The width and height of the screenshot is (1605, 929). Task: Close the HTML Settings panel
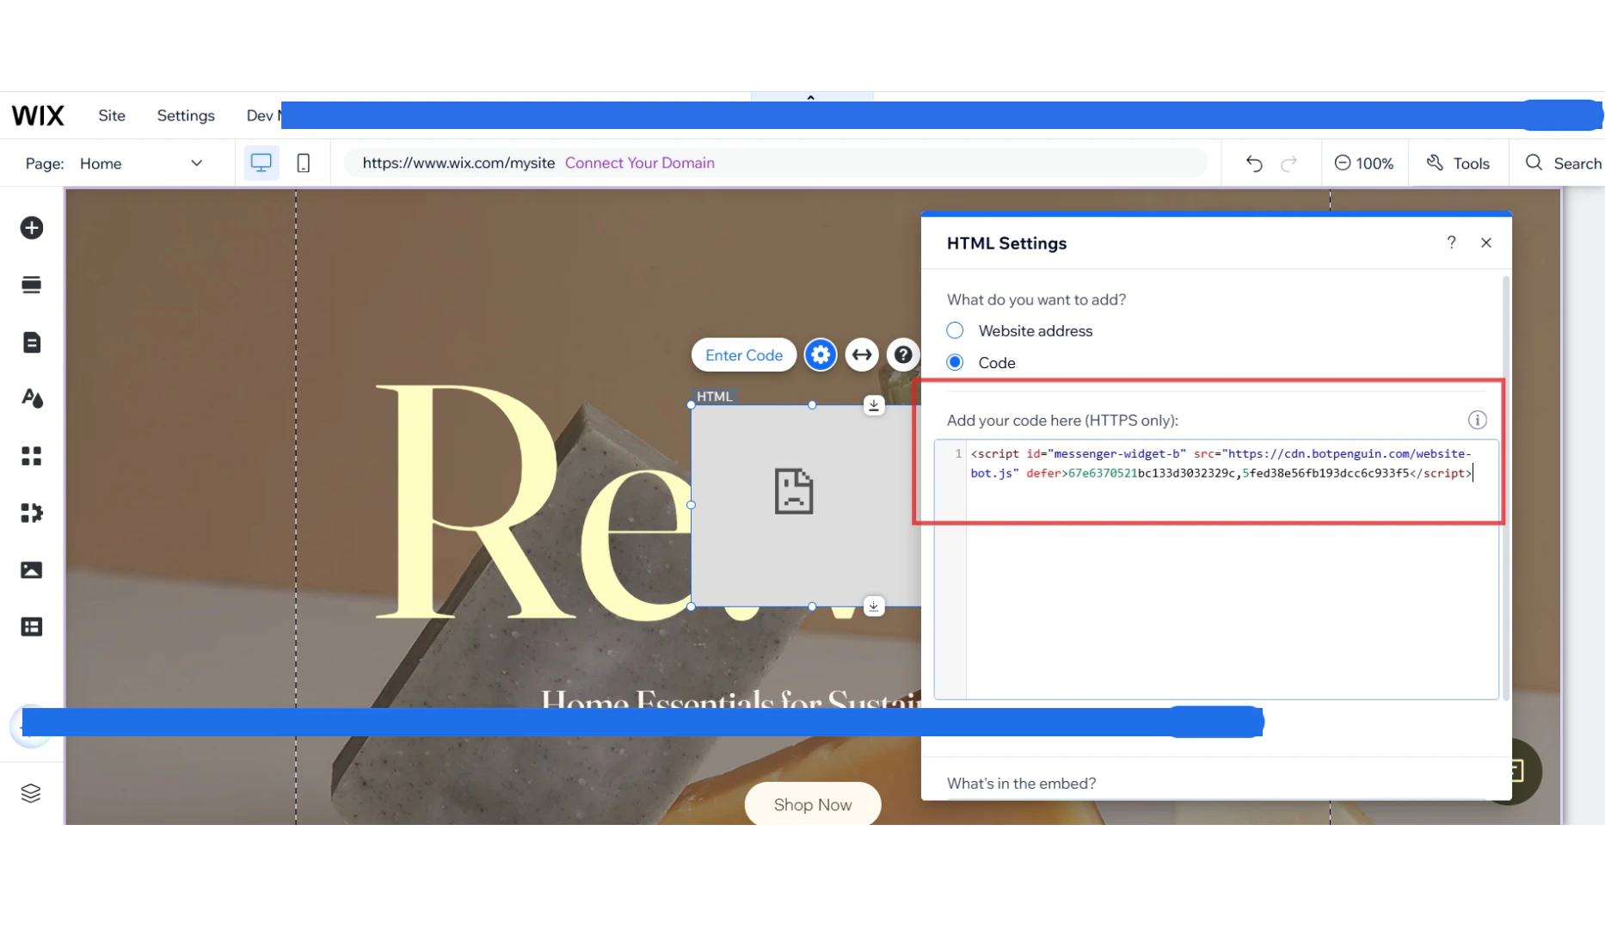tap(1486, 243)
